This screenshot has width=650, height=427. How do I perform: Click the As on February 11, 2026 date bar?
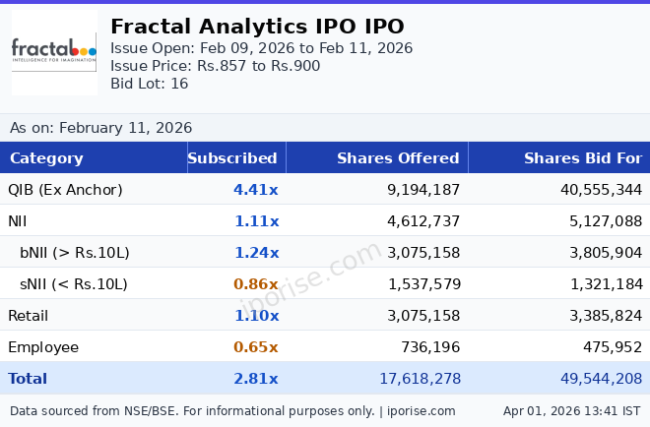(101, 128)
